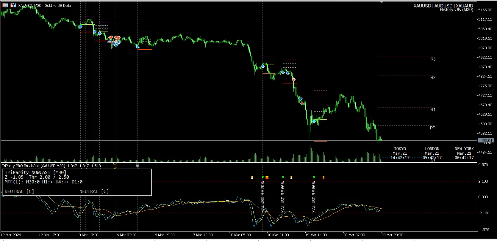Open the One Click Trading panel icon

tap(5, 5)
